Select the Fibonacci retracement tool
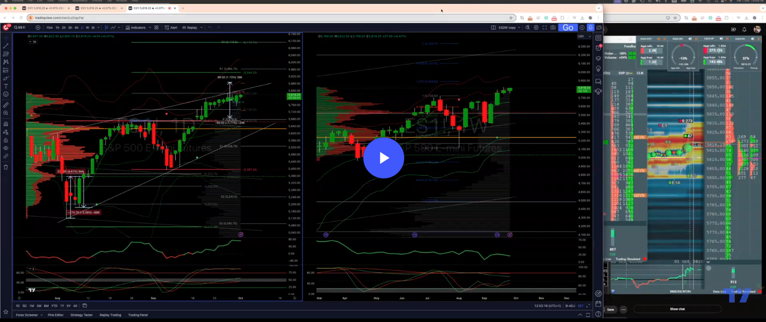Image resolution: width=766 pixels, height=322 pixels. (6, 54)
